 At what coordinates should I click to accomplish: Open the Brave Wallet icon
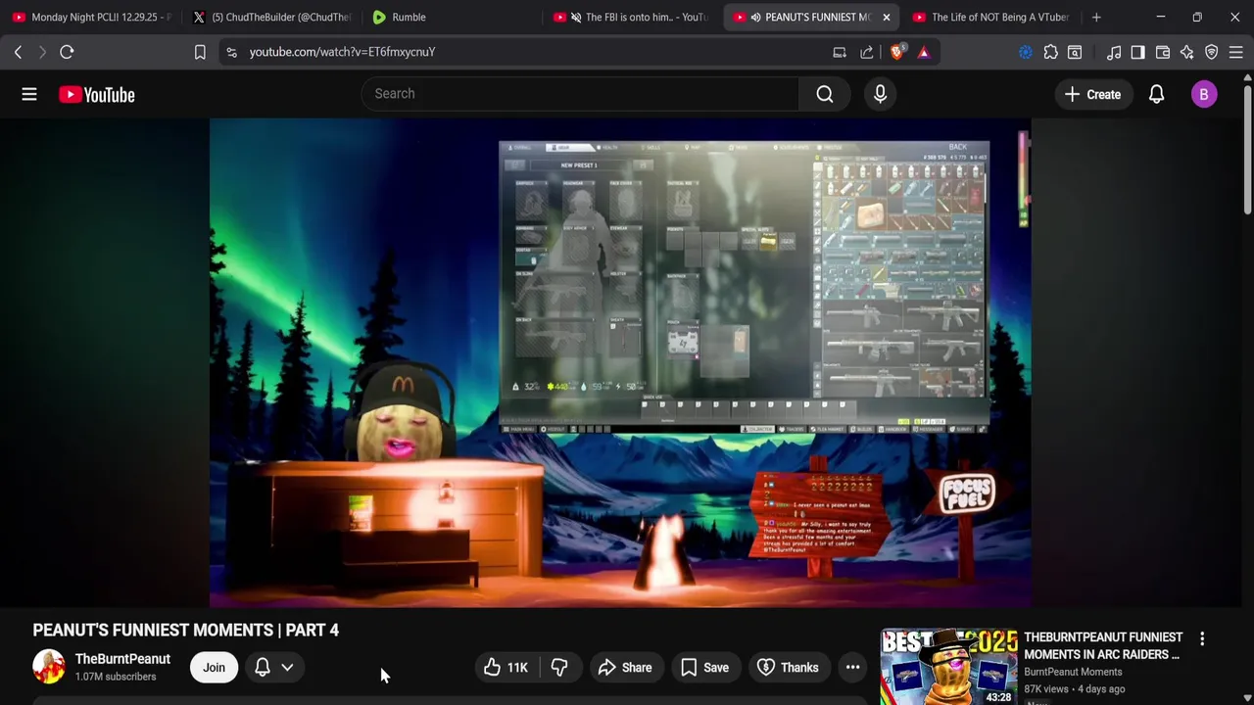pos(1163,52)
